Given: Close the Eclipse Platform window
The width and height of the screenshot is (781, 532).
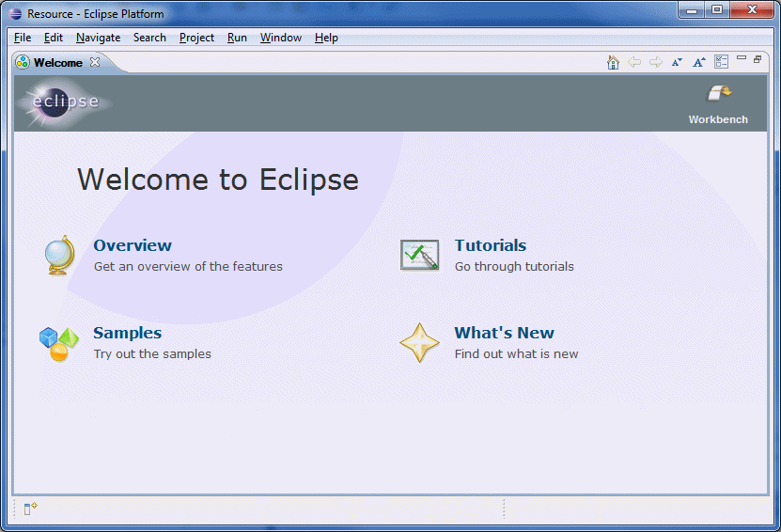Looking at the screenshot, I should coord(753,10).
